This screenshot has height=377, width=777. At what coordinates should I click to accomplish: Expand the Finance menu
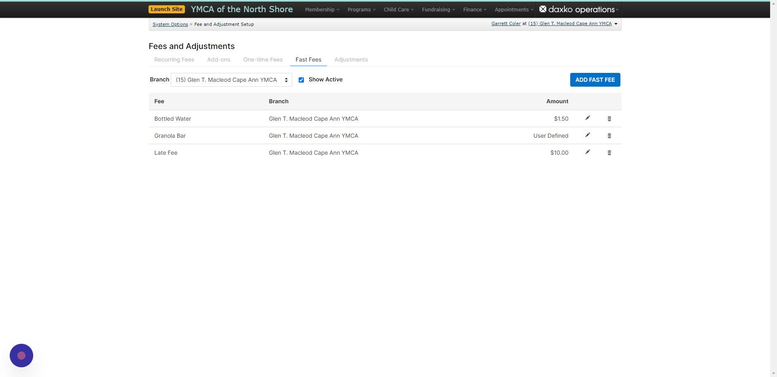[x=475, y=9]
